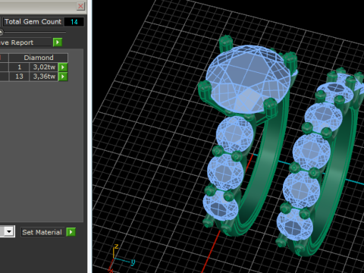Select the 3,02tw weight cell
This screenshot has width=364, height=273.
click(x=44, y=67)
